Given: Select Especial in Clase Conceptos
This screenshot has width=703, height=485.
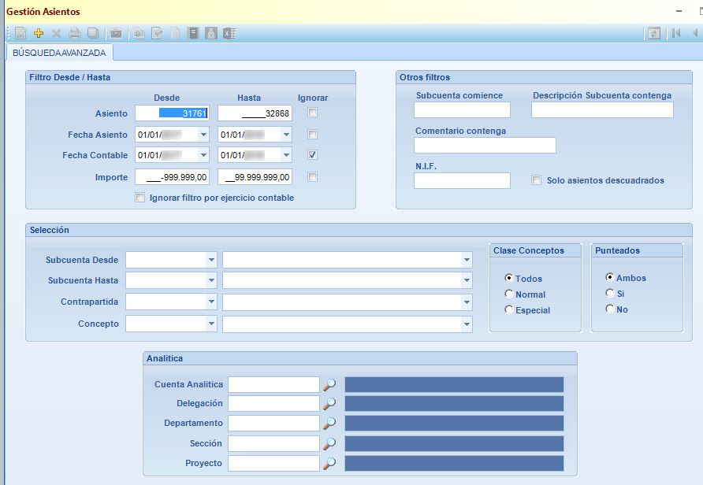Looking at the screenshot, I should click(x=508, y=309).
